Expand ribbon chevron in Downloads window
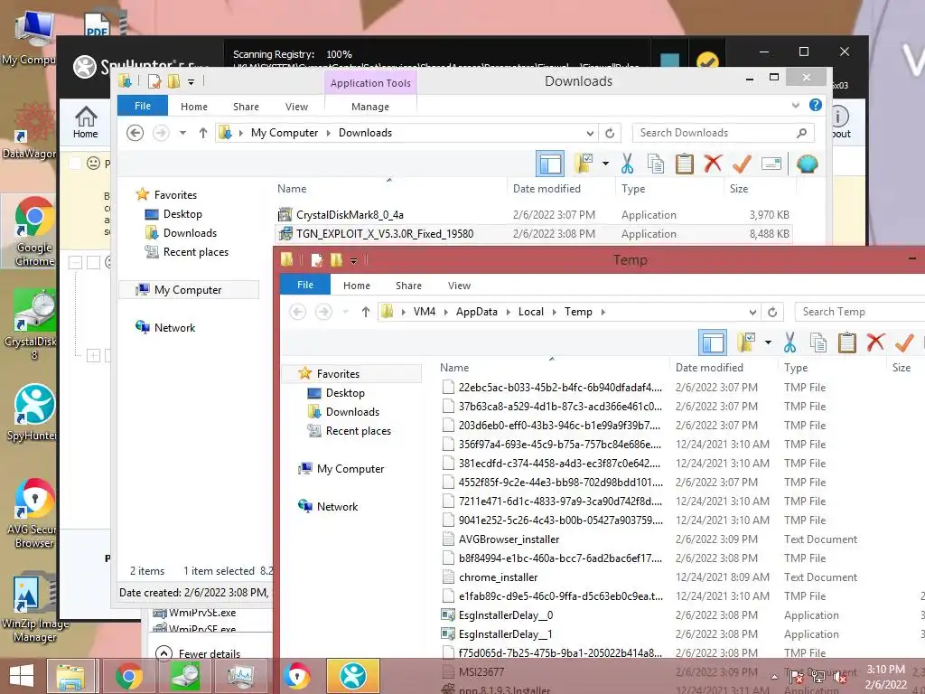The width and height of the screenshot is (925, 694). coord(796,105)
